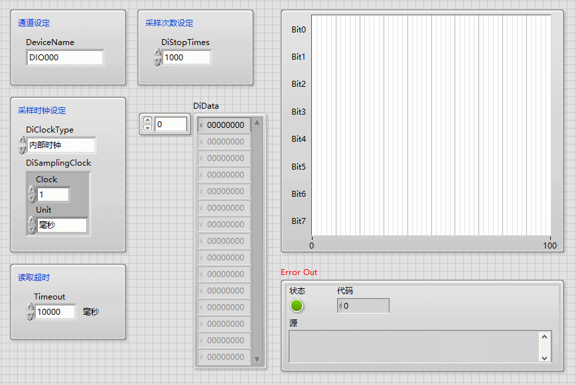Click the DiStopTimes value field showing 1000
Screen dimensions: 576x385
coord(186,58)
